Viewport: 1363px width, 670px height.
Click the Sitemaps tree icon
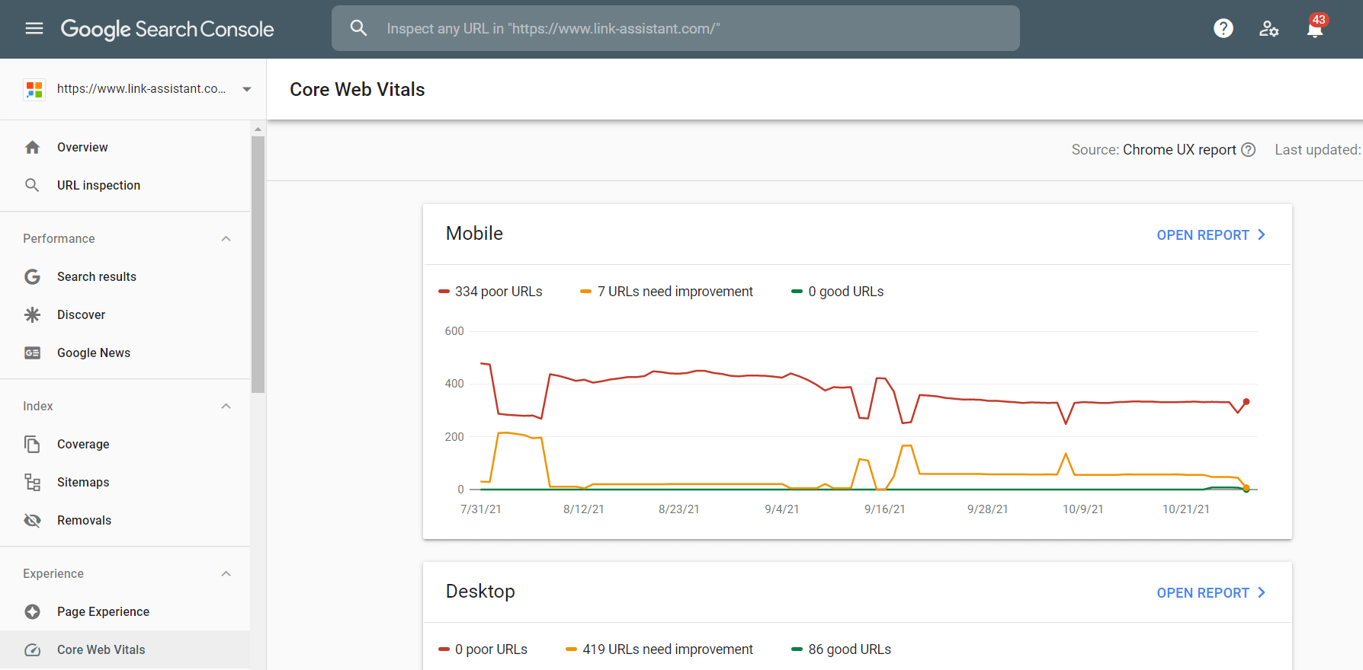[32, 482]
